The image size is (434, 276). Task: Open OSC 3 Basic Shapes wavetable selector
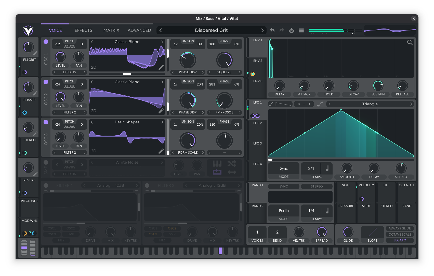127,122
